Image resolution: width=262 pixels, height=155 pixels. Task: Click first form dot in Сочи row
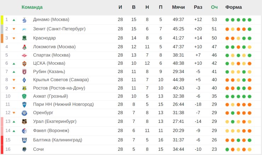[x=227, y=149]
